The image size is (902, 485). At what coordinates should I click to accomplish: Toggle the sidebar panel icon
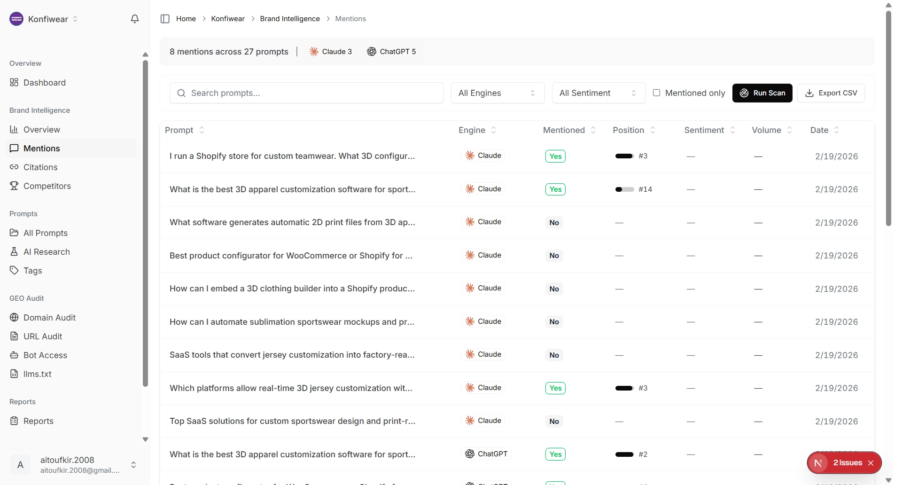tap(165, 19)
